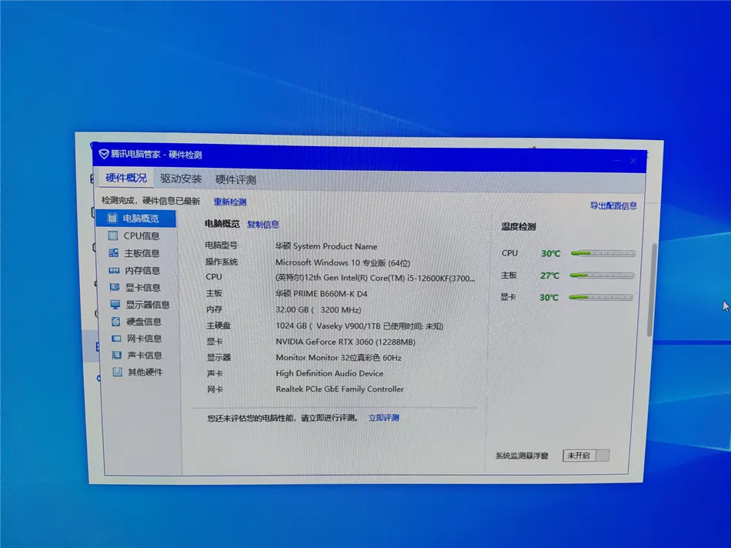731x548 pixels.
Task: Click the 显卡信息 graphics card icon
Action: (114, 287)
